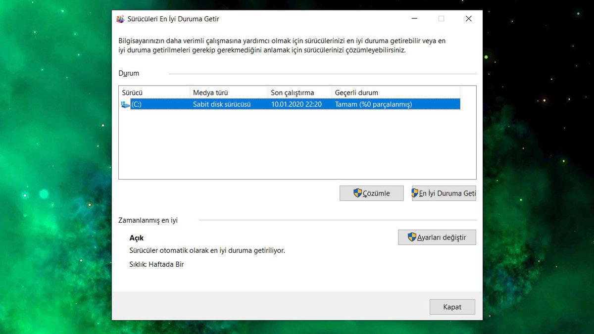Click the shield icon on En İyi Duruma Getir
Viewport: 594px width, 334px height.
pyautogui.click(x=415, y=193)
